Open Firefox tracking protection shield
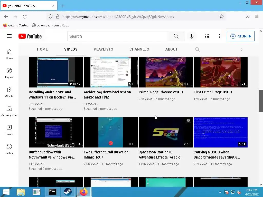Viewport: 263px width, 197px height. pos(51,17)
